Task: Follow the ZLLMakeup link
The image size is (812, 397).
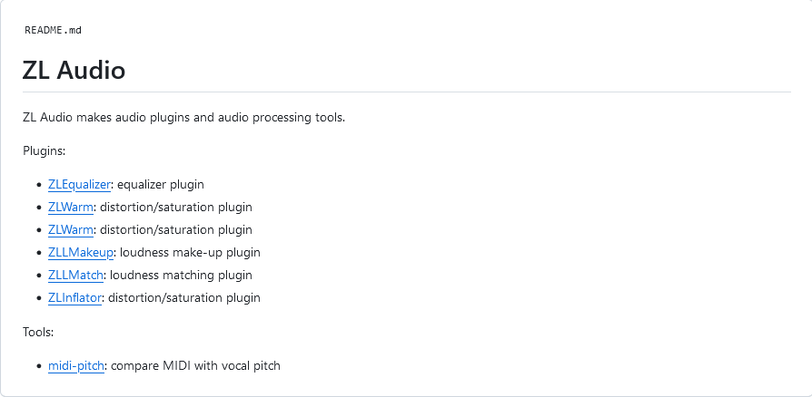Action: point(81,253)
